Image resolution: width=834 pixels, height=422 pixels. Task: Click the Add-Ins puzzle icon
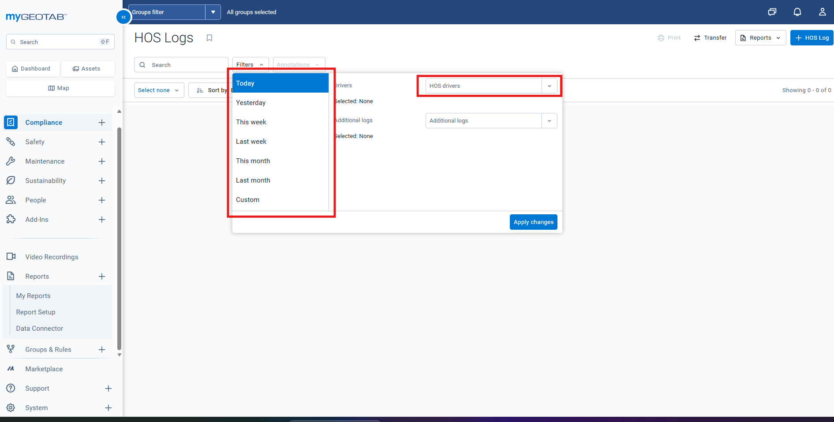tap(11, 219)
